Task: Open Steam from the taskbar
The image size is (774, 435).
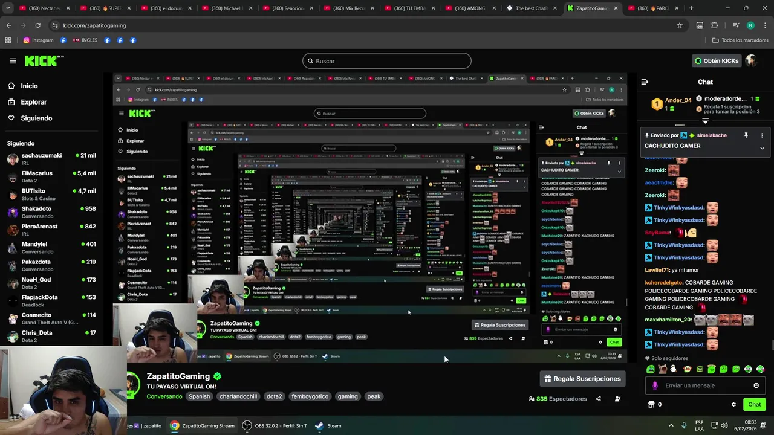Action: [x=328, y=425]
